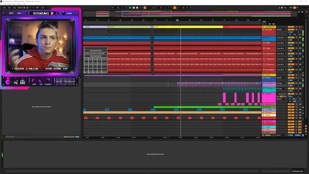The height and width of the screenshot is (174, 309).
Task: Solo the 4 Bass track
Action: pyautogui.click(x=296, y=43)
